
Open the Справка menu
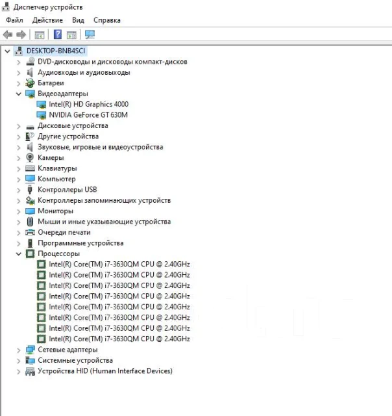tap(106, 20)
